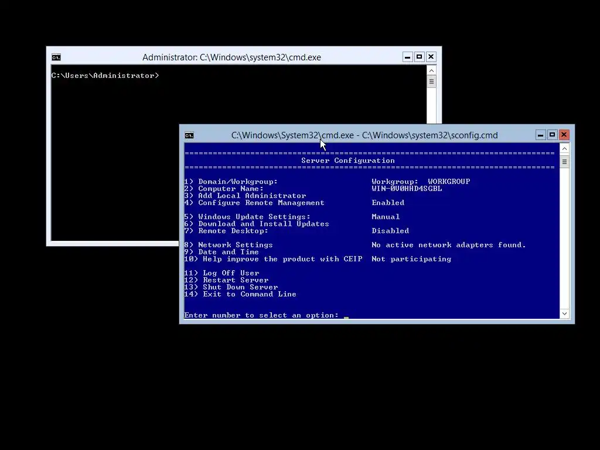This screenshot has height=450, width=600.
Task: Click the 'Not participating' CEIP value
Action: coord(411,259)
